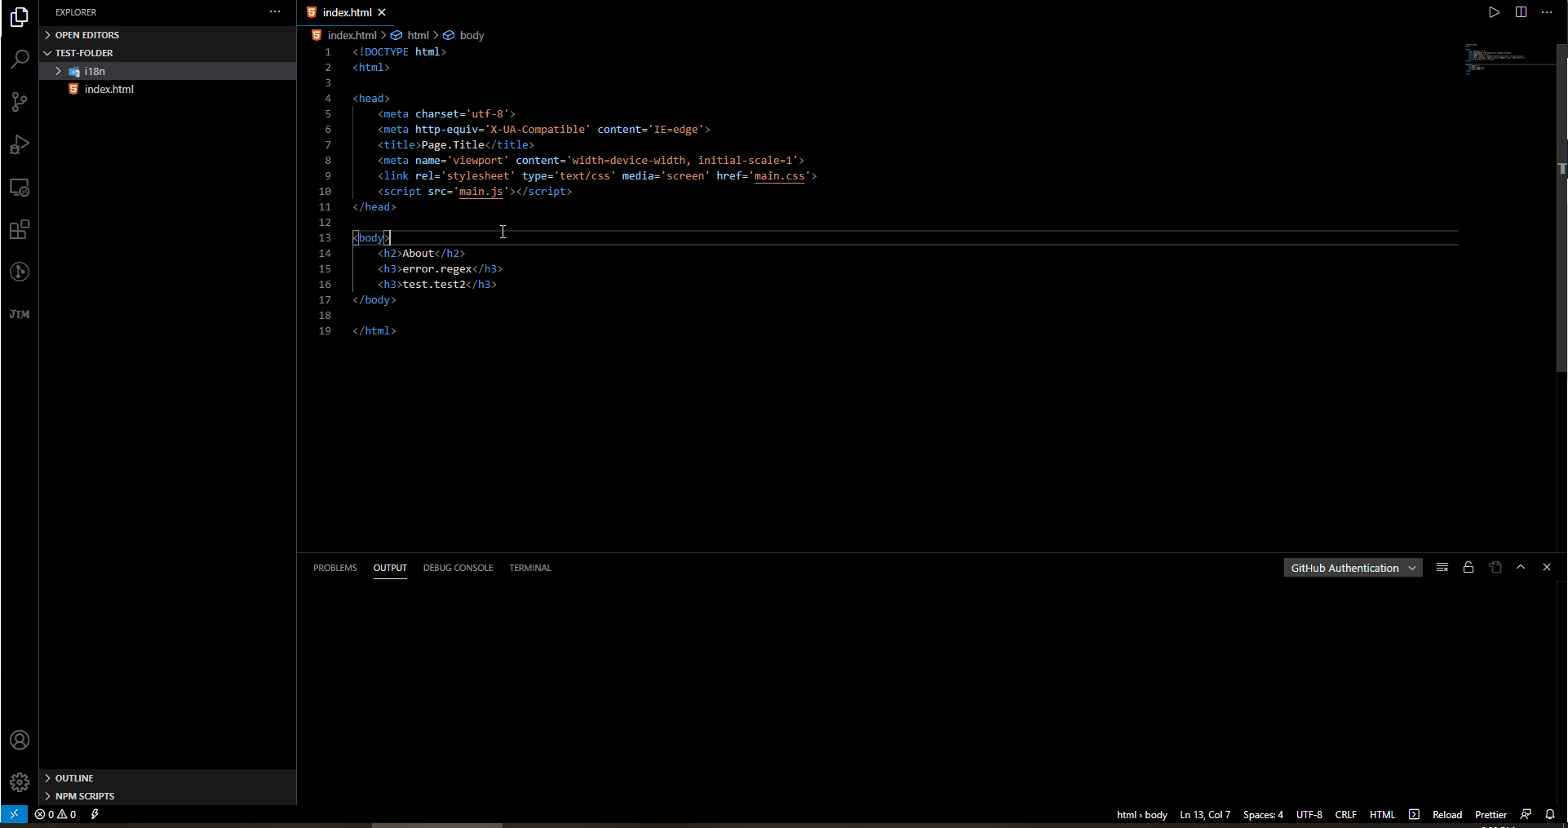The height and width of the screenshot is (828, 1568).
Task: Show errors and warnings count
Action: [x=55, y=814]
